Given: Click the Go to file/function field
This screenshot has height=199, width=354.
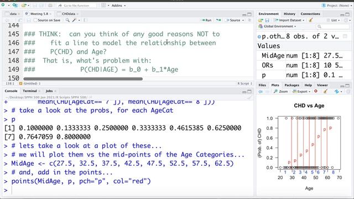Looking at the screenshot, I should click(x=76, y=6).
